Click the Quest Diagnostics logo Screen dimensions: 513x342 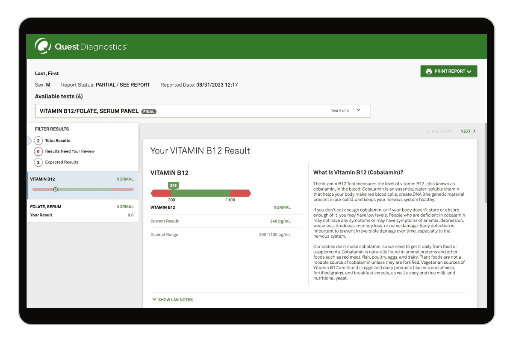pos(81,47)
